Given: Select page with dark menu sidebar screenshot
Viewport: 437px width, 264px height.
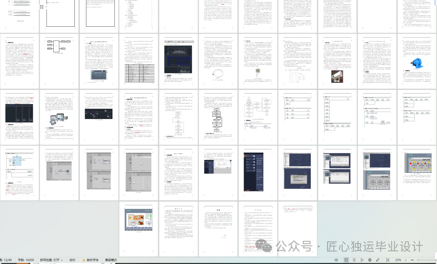Looking at the screenshot, I should 258,173.
